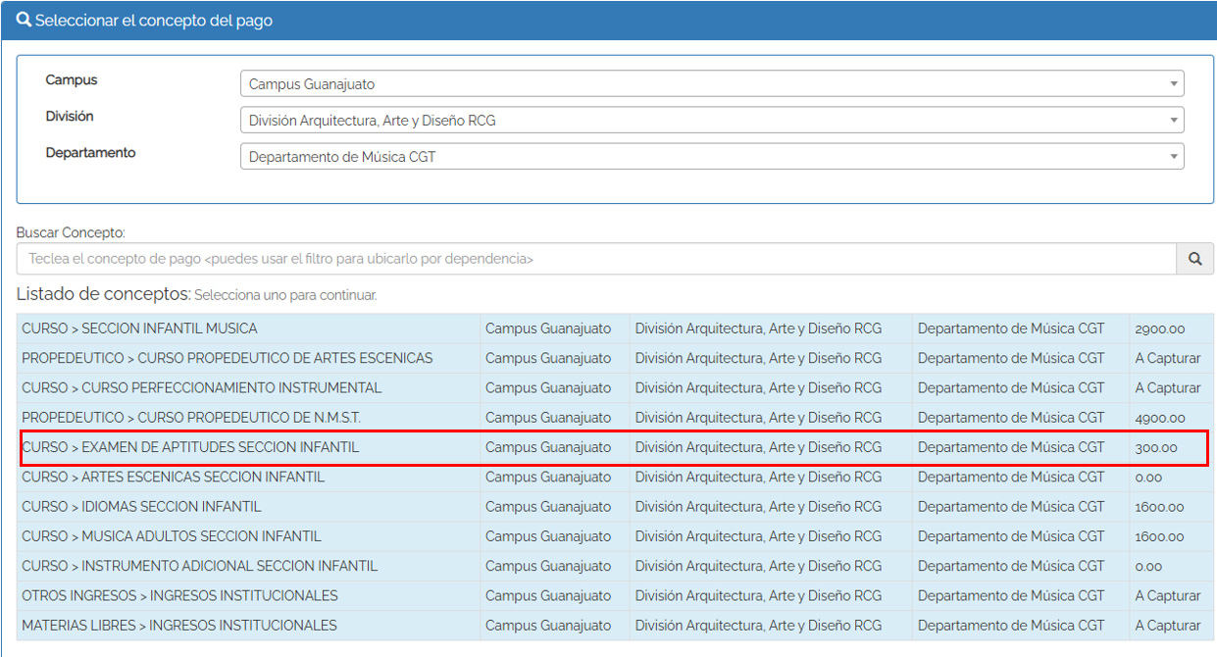
Task: Pick EXAMEN DE APTITUDES SECCION INFANTIL
Action: coord(190,448)
